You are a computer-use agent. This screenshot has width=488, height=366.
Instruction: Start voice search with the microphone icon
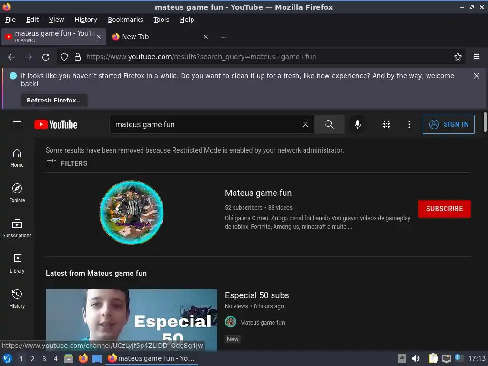357,124
